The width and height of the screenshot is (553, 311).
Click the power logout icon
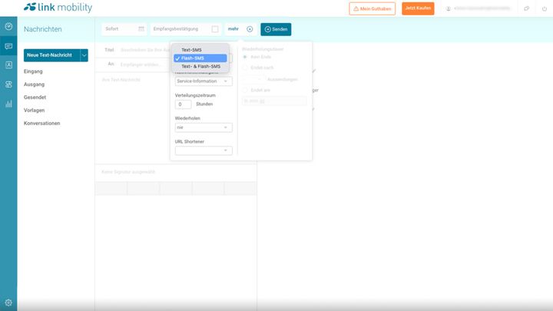(545, 8)
